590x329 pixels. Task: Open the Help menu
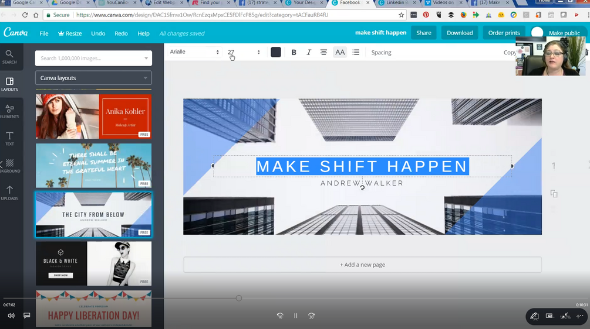pyautogui.click(x=143, y=33)
